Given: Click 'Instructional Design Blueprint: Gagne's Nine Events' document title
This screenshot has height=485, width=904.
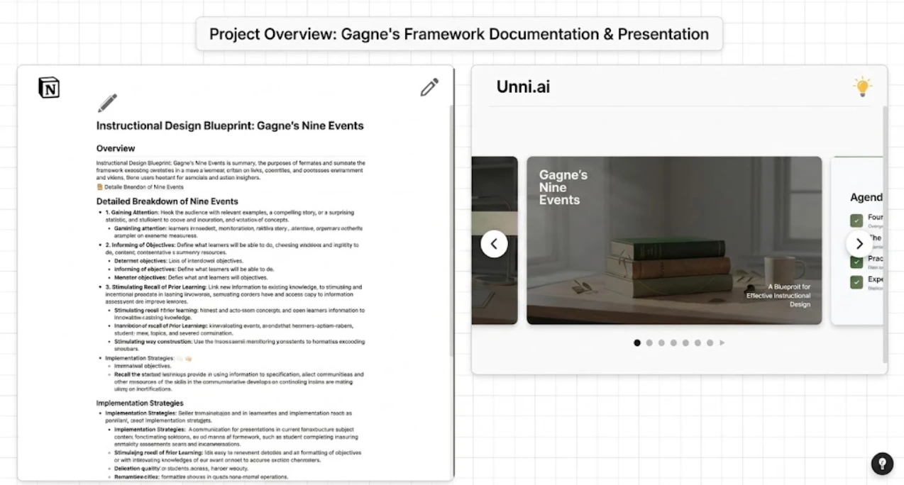Looking at the screenshot, I should coord(230,126).
